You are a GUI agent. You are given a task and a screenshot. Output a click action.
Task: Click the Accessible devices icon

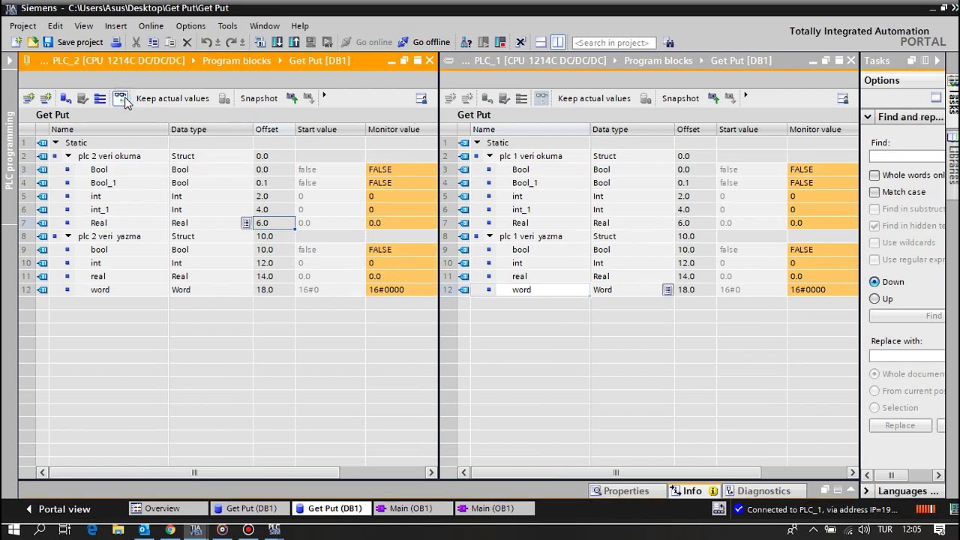click(466, 42)
